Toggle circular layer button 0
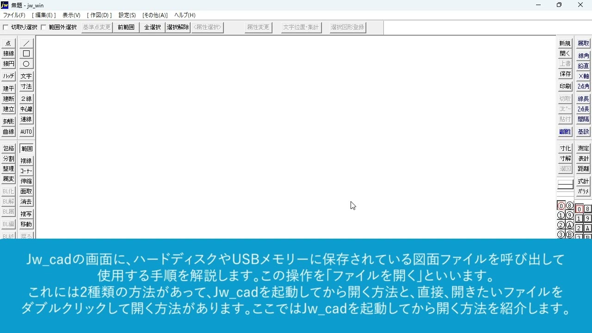592x333 pixels. [561, 206]
